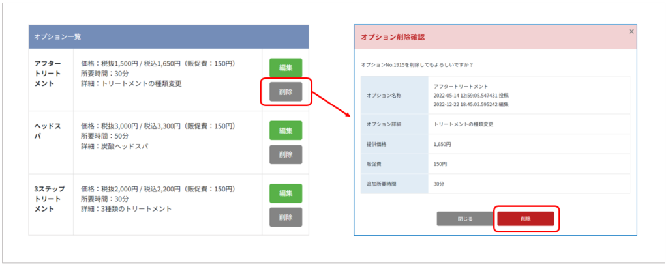Click the 150円 value in dialog
Viewport: 668px width, 267px height.
(440, 164)
